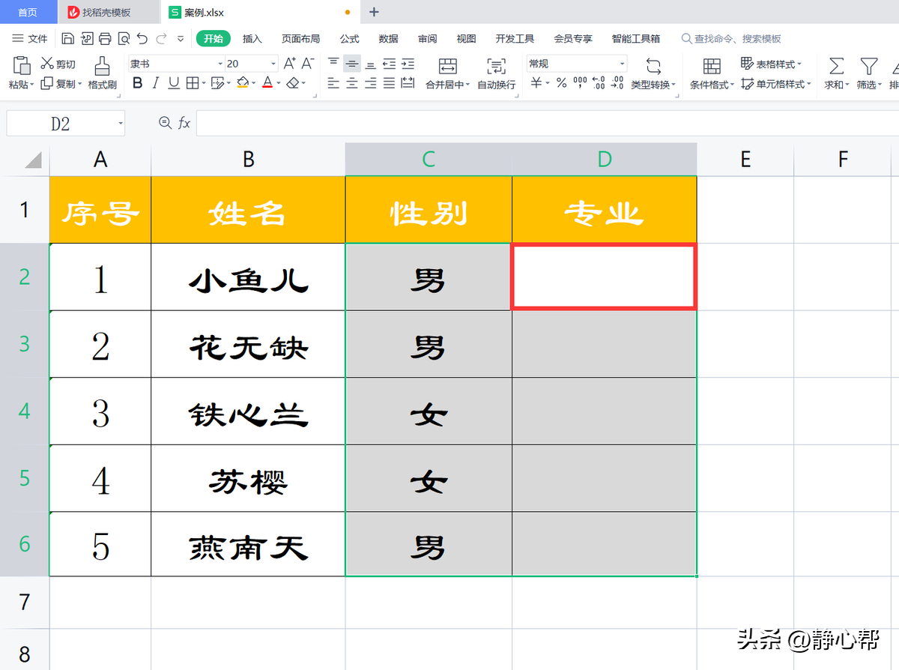The image size is (899, 670).
Task: Toggle left horizontal alignment
Action: (x=333, y=83)
